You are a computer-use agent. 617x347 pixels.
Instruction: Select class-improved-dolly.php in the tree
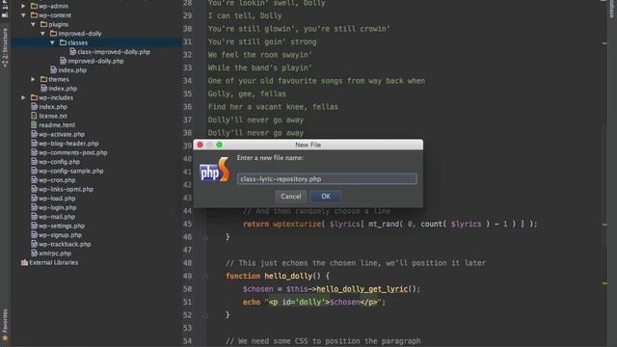point(114,52)
